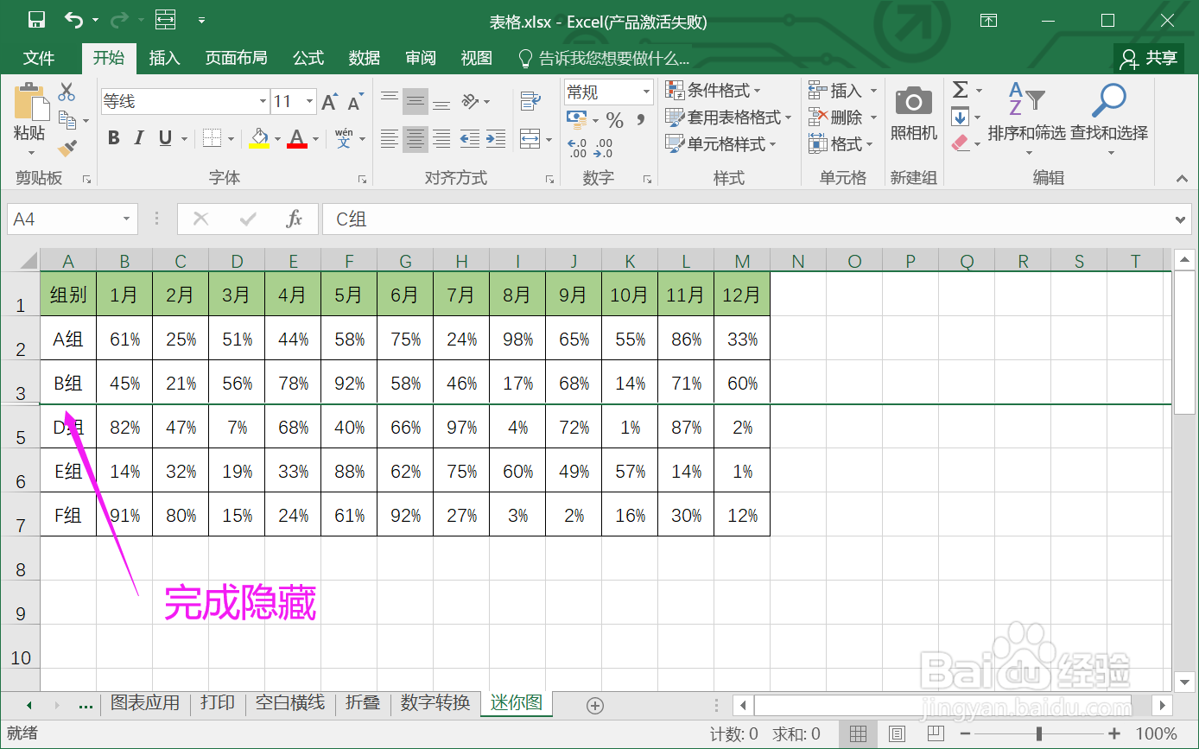This screenshot has width=1199, height=749.
Task: Switch to the 数据 ribbon tab
Action: click(364, 58)
